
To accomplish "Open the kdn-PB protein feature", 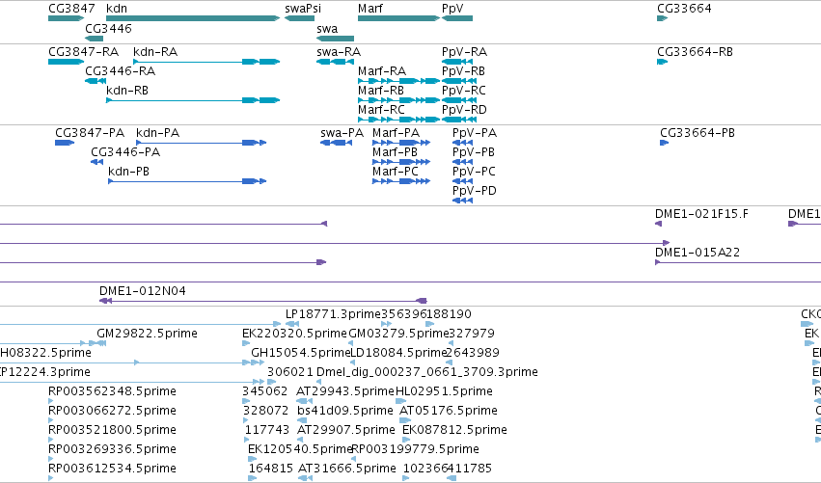I will click(129, 172).
